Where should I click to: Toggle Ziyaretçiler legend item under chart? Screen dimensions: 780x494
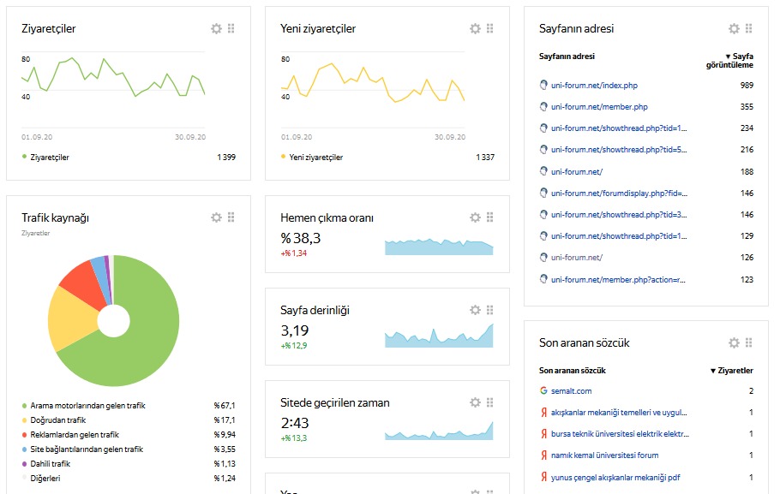[50, 158]
